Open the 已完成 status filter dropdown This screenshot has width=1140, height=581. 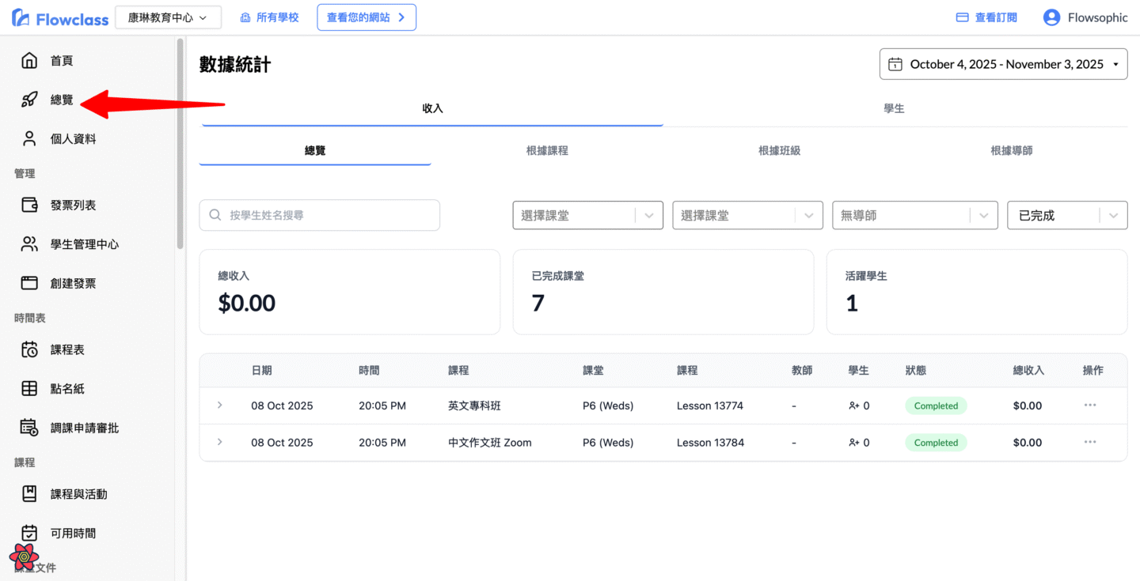1066,215
